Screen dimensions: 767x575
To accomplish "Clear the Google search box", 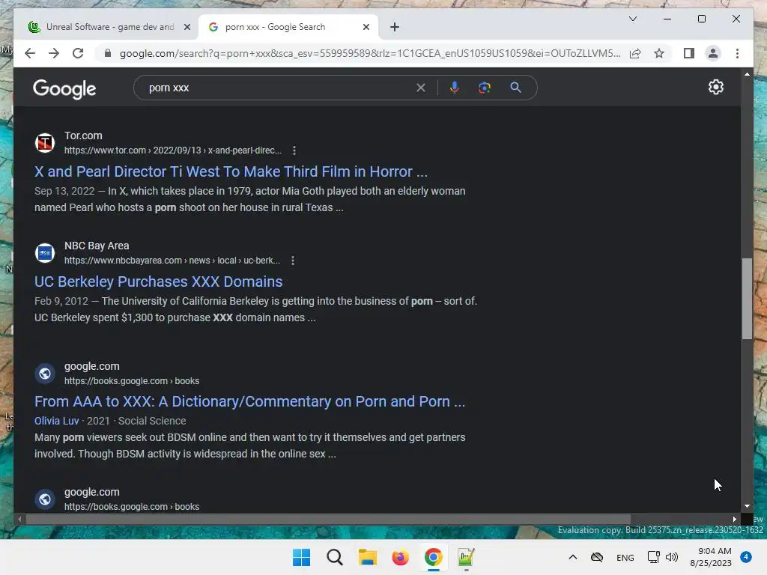I will (421, 88).
